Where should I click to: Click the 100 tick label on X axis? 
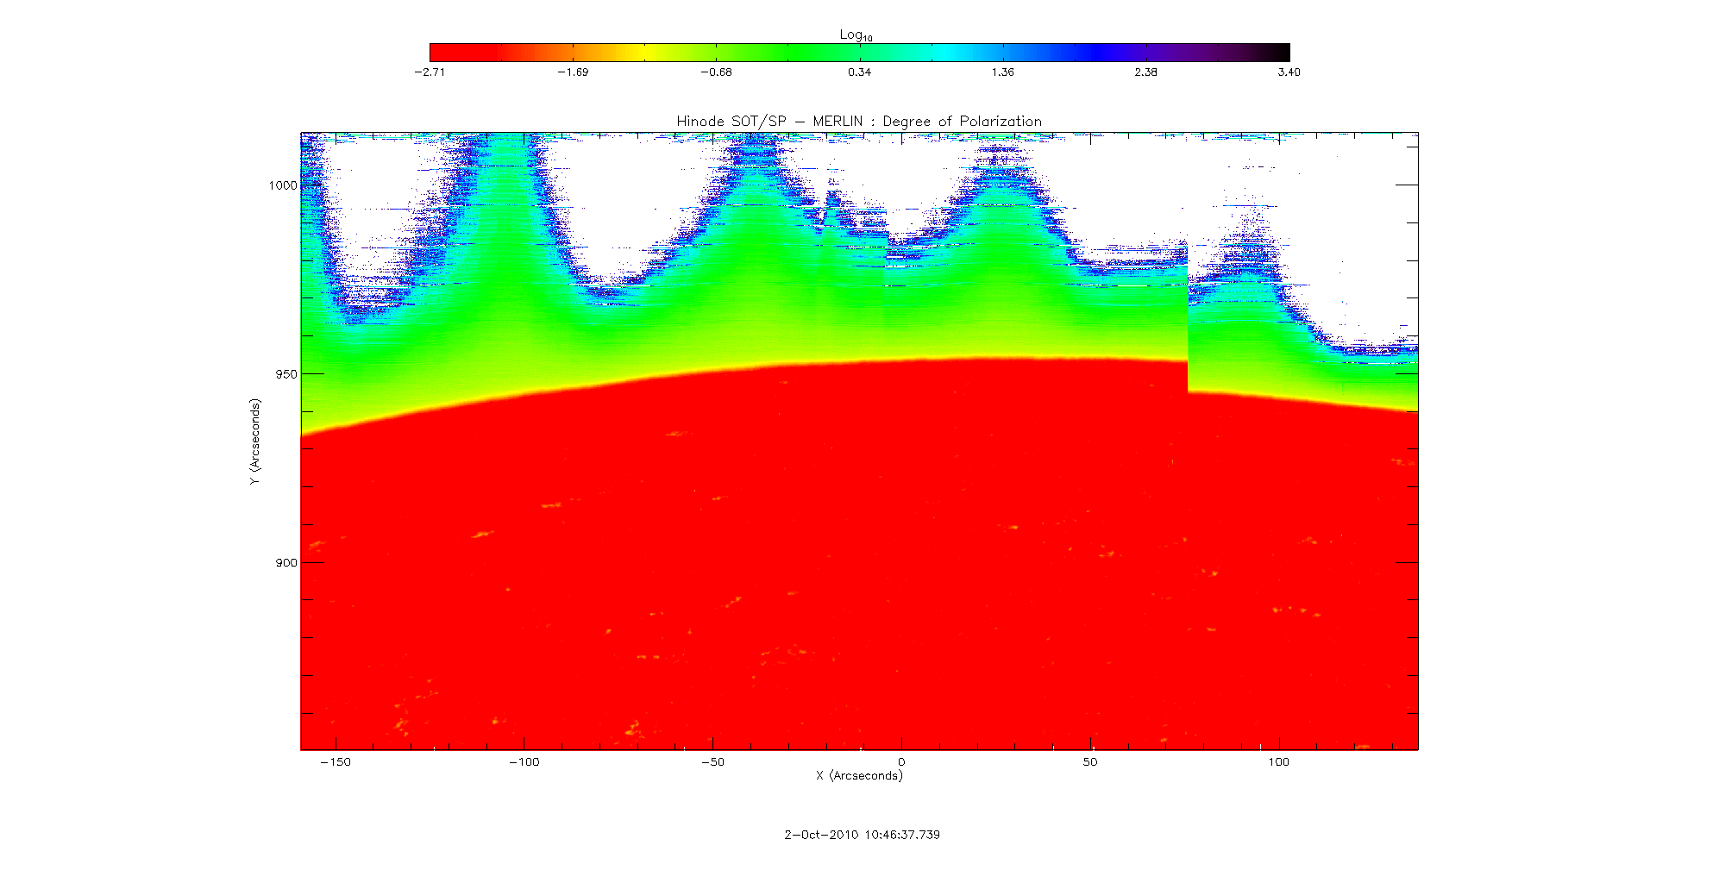tap(1278, 762)
